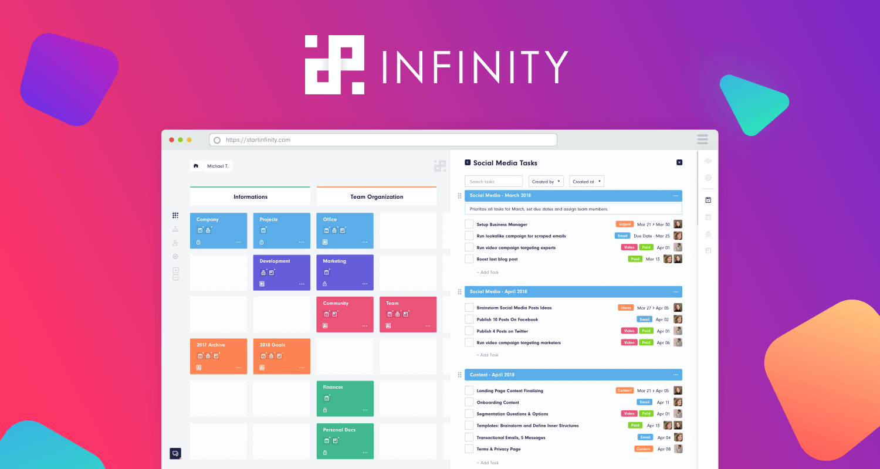Click the zoom in plus icon in sidebar

pos(175,270)
